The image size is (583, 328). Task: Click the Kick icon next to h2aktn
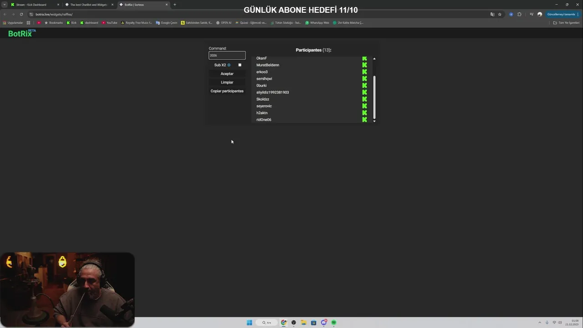(x=364, y=113)
